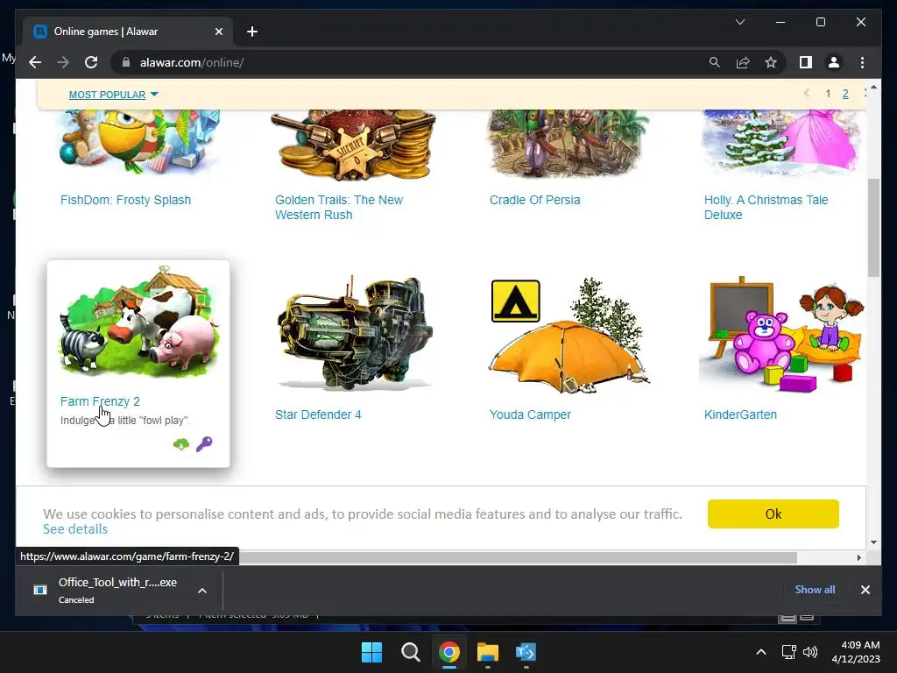Select page 1 in pagination
Screen dimensions: 897x673
pos(828,94)
